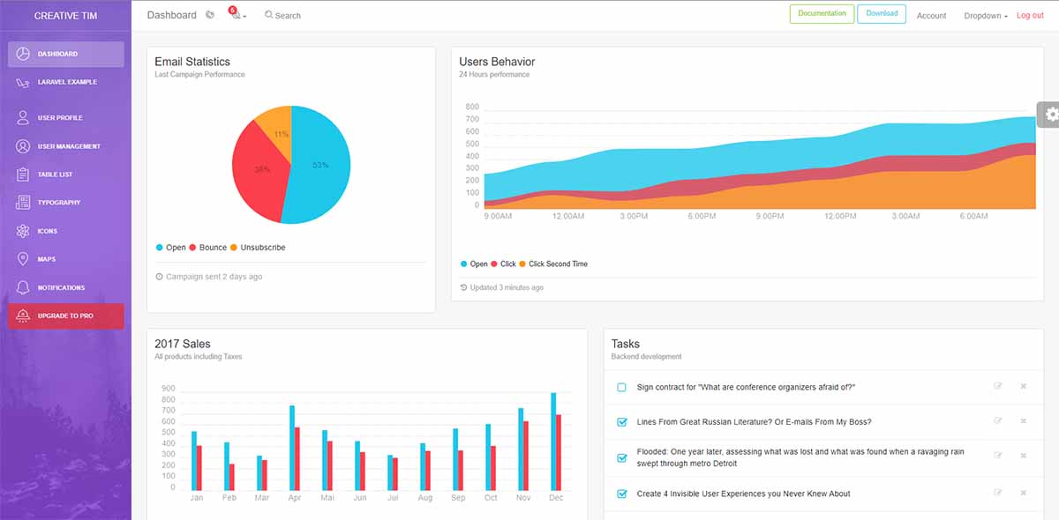Open the notification icon's dropdown caret
Screen dimensions: 1059x520
click(243, 18)
